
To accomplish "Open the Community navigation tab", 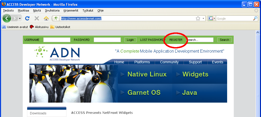I will pos(169,62).
